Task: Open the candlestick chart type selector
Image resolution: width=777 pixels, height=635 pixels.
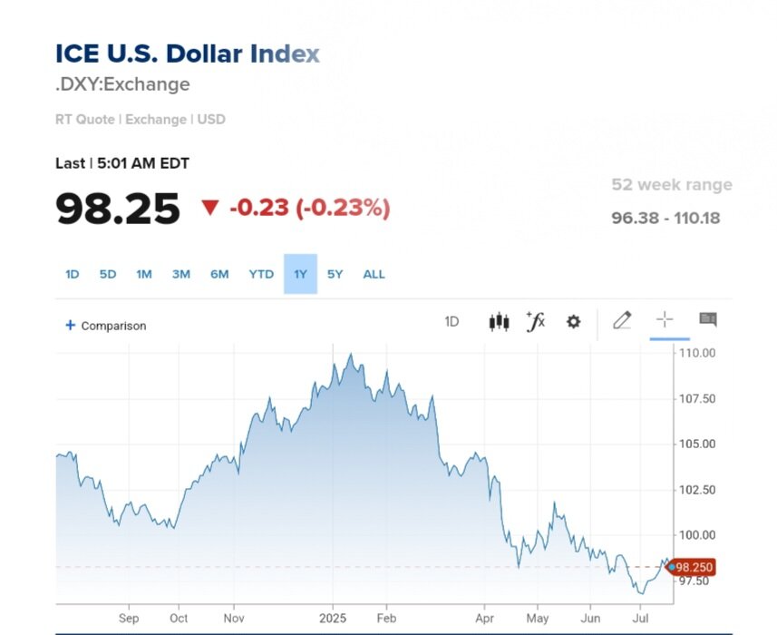Action: [499, 321]
